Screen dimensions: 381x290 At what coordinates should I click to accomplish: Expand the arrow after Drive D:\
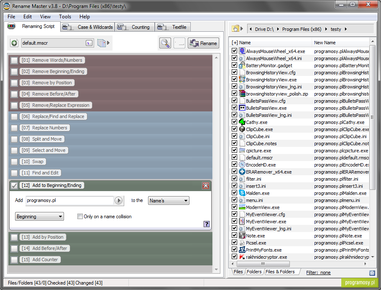tap(278, 29)
